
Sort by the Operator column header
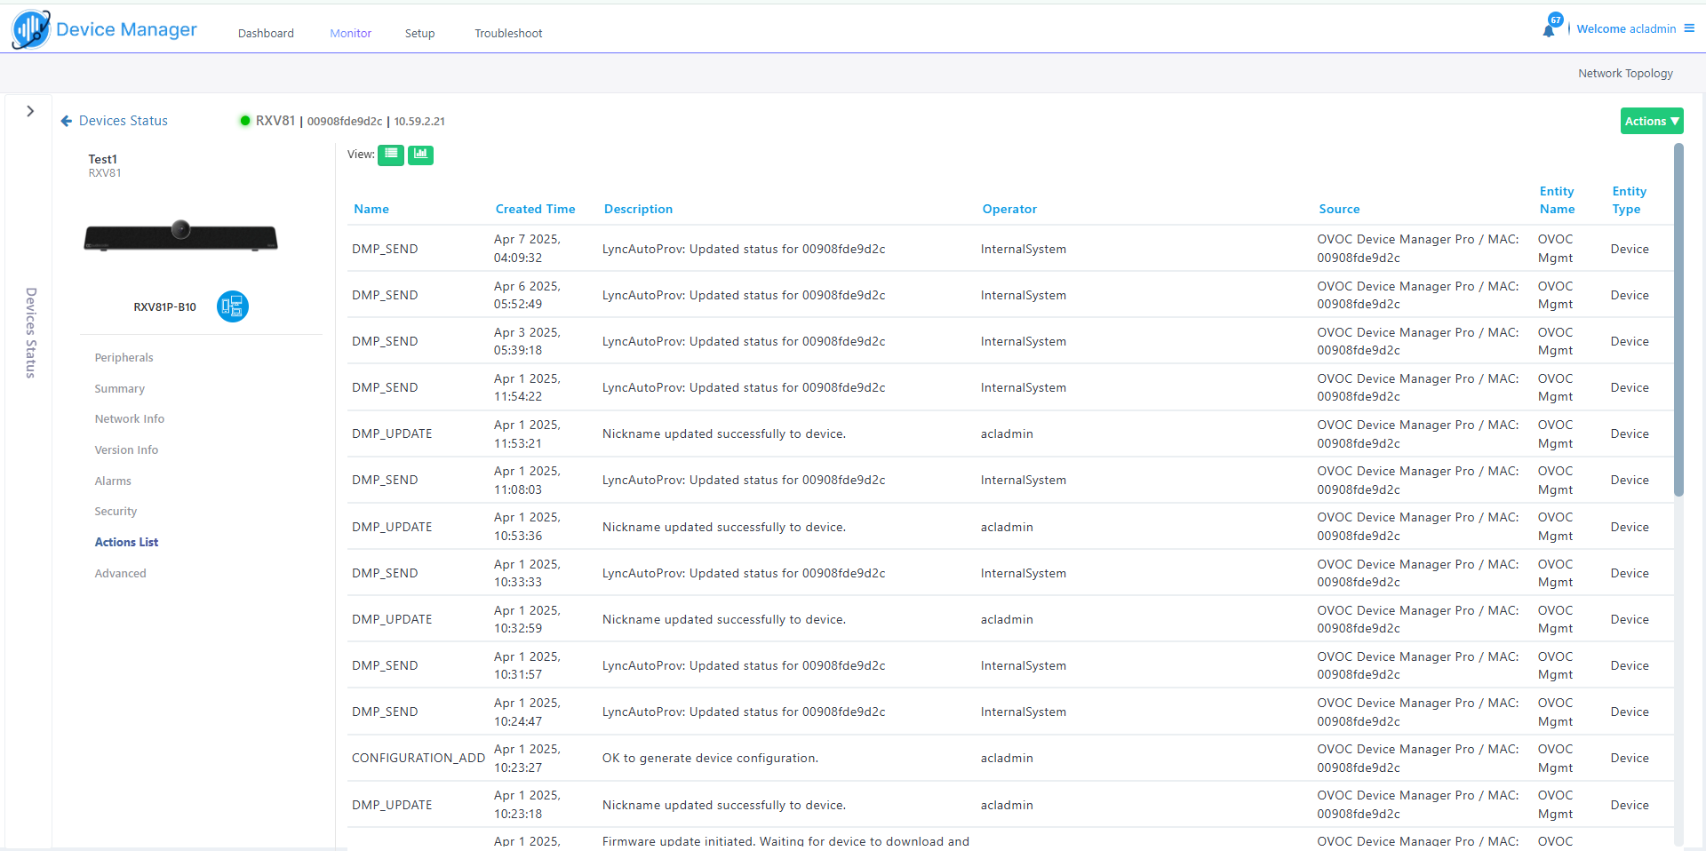point(1009,209)
